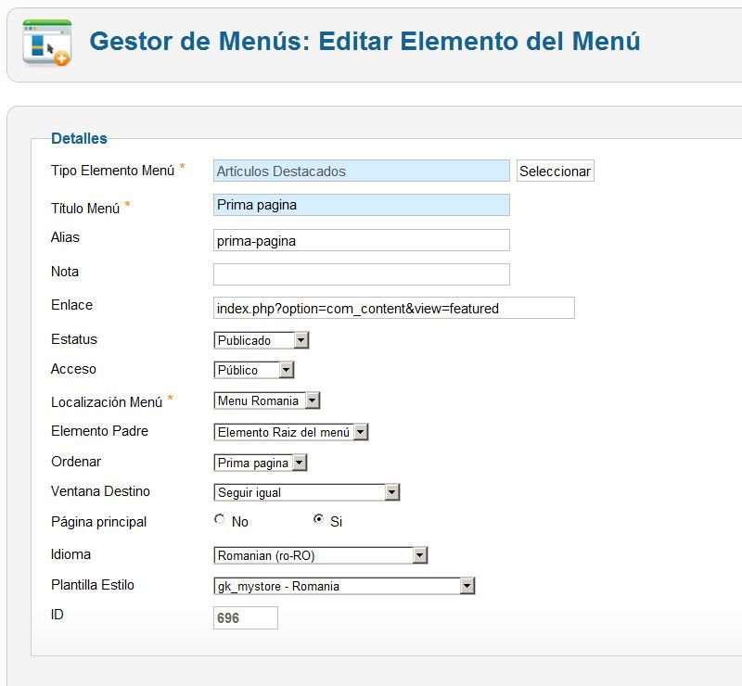Click the Título Menú label

[85, 209]
